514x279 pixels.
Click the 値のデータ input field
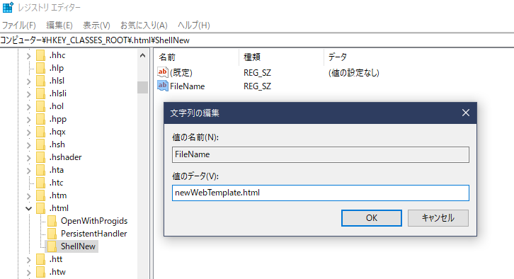click(320, 193)
